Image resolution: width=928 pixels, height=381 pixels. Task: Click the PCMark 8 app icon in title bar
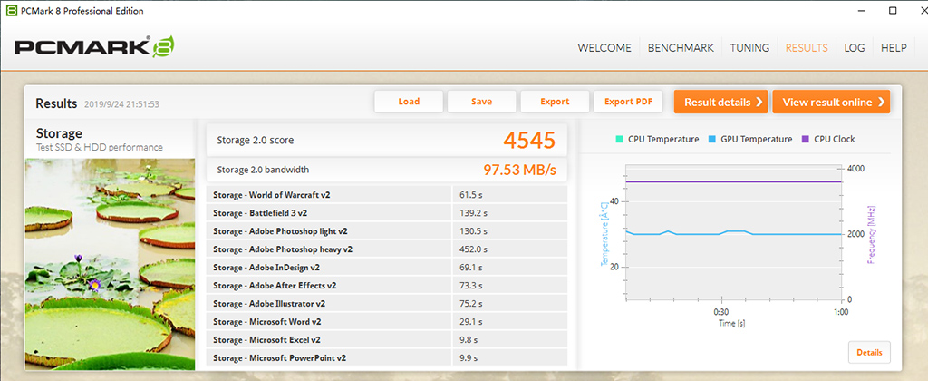[9, 10]
